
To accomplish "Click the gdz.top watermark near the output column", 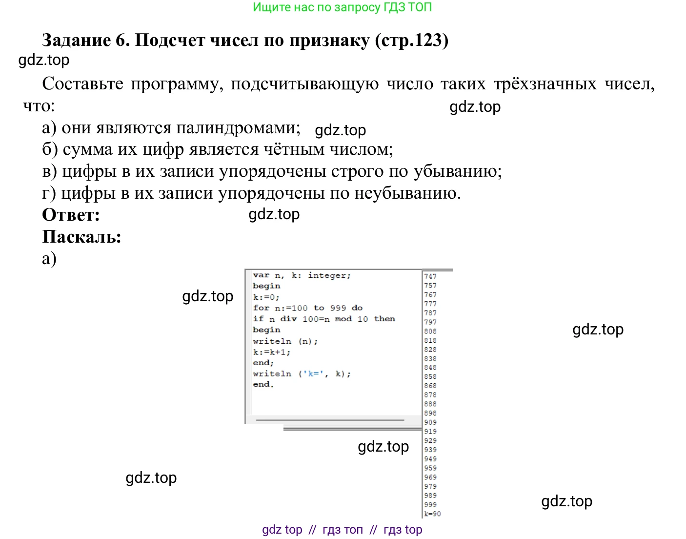I will click(x=598, y=330).
